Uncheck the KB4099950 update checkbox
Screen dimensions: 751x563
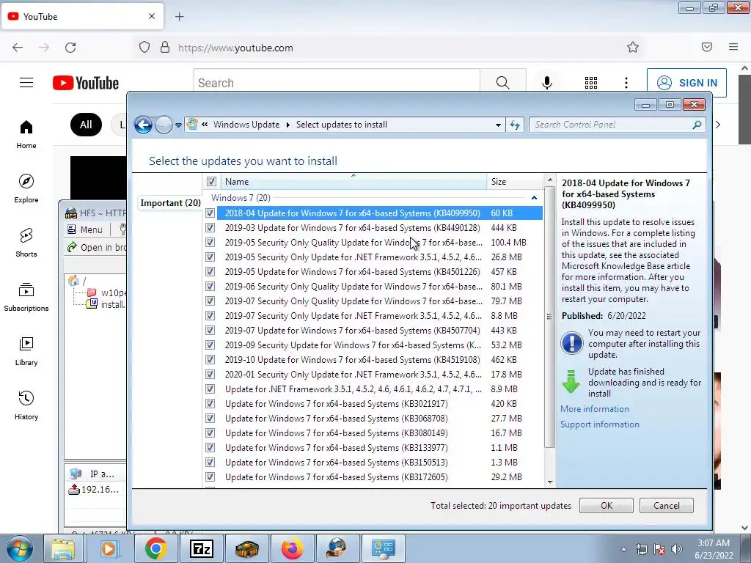(210, 213)
